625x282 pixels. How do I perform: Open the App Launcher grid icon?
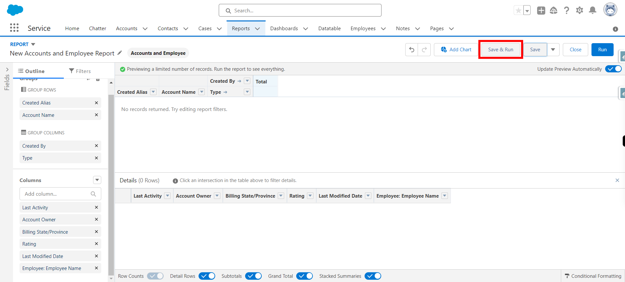14,28
